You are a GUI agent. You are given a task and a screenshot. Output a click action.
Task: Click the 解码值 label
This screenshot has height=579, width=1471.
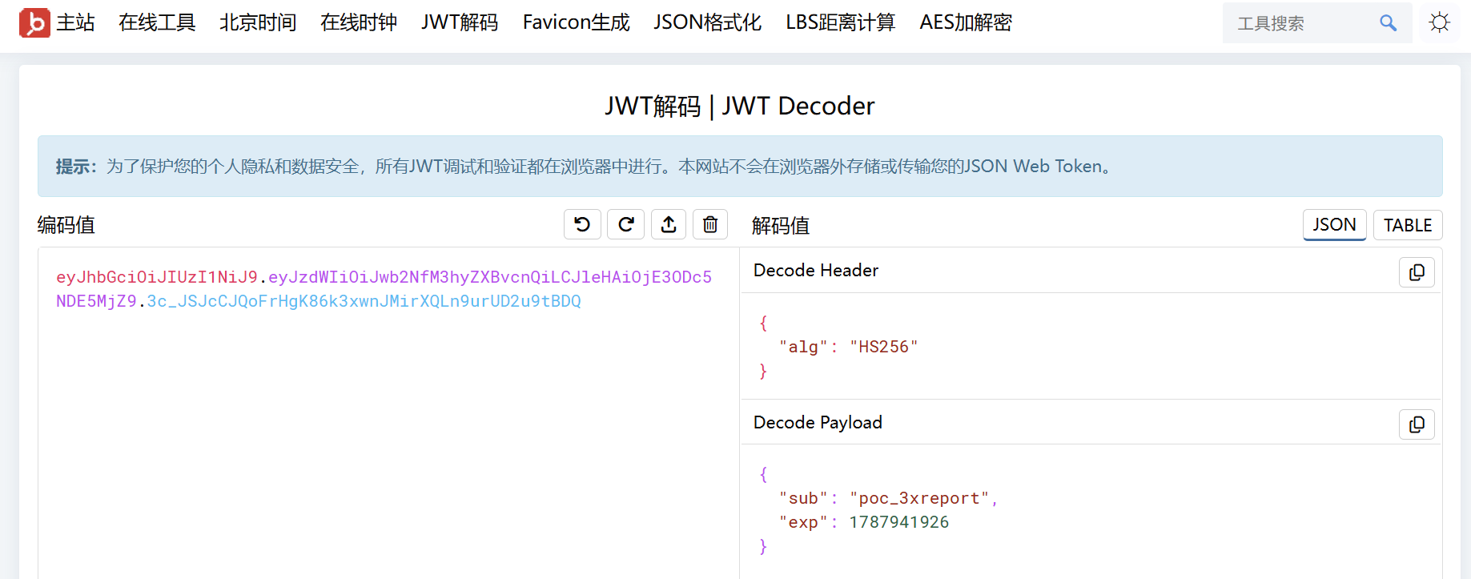[x=781, y=226]
